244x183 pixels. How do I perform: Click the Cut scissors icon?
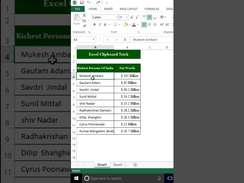point(84,15)
